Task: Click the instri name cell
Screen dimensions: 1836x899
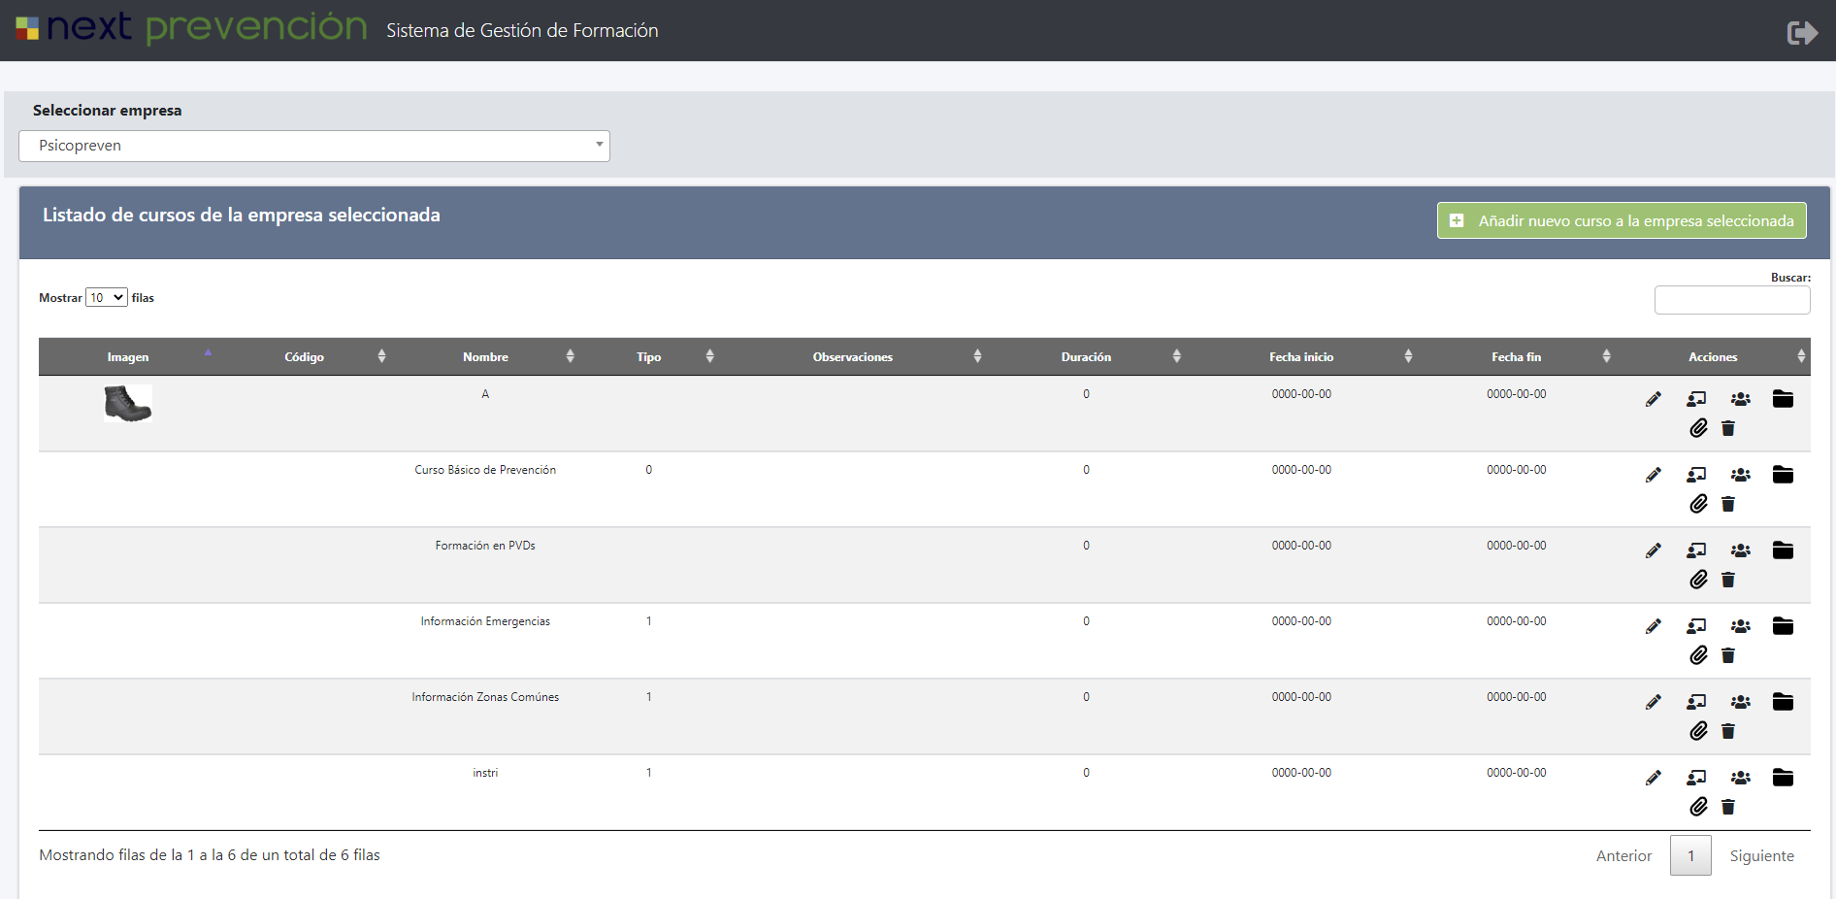Action: pyautogui.click(x=485, y=773)
